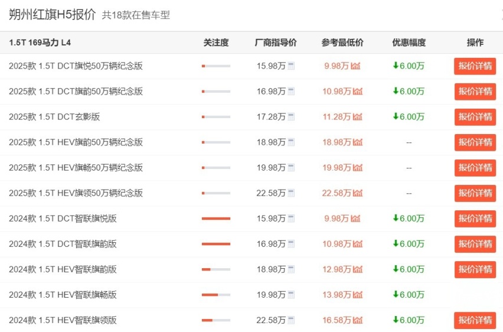Click calculator icon beside 17.28万

tap(291, 117)
